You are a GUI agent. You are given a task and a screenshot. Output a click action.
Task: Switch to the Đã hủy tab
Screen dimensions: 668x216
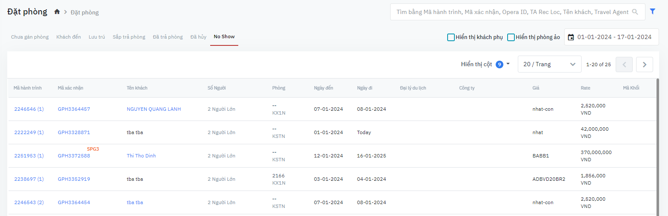pos(198,37)
